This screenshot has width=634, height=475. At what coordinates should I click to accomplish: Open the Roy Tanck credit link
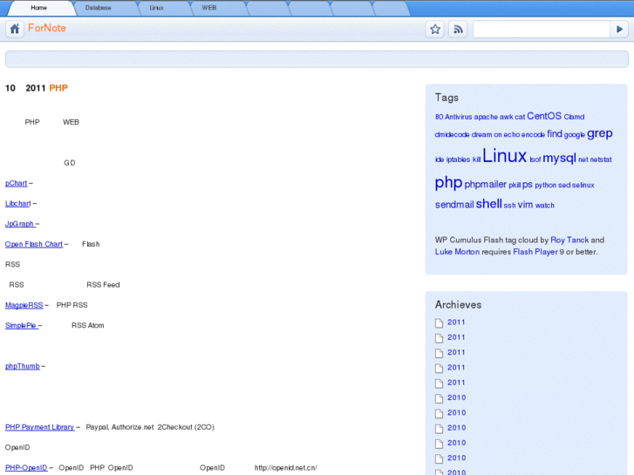(x=569, y=241)
